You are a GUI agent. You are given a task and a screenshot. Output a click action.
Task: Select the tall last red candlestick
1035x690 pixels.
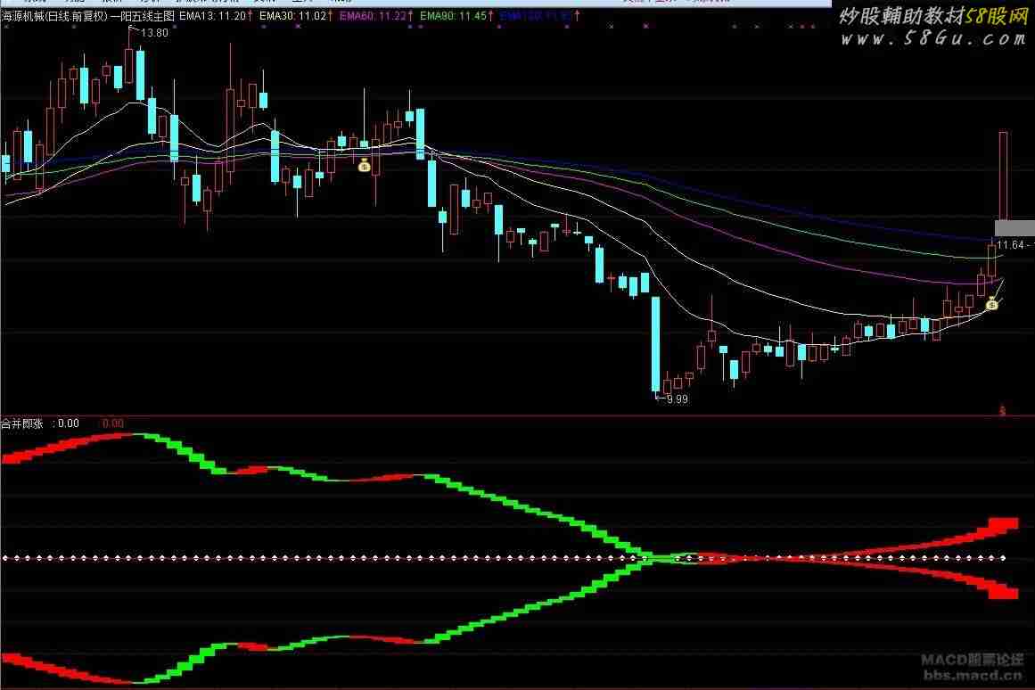coord(1003,176)
